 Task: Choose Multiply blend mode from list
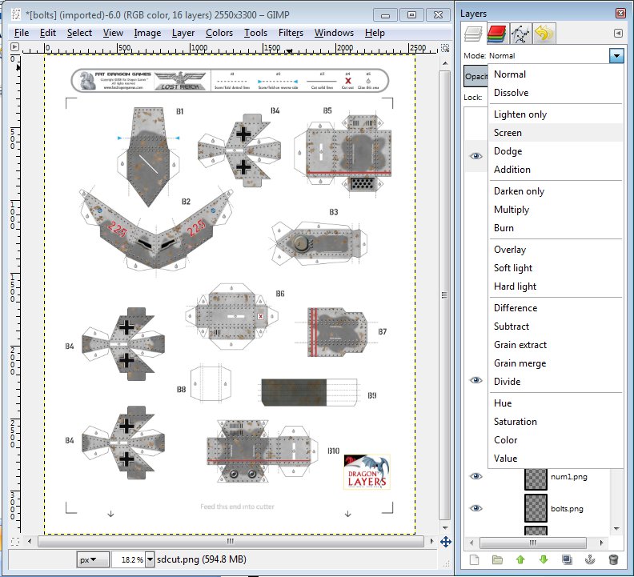pos(511,210)
